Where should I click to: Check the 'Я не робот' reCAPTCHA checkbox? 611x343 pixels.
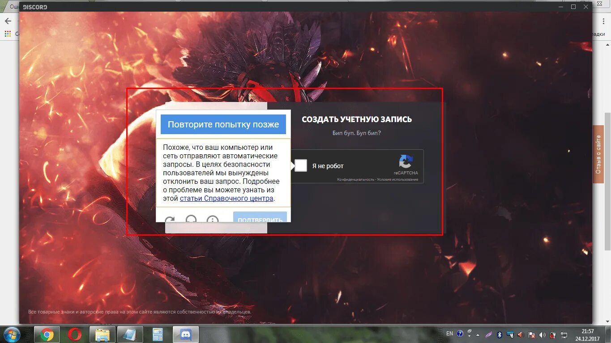point(301,165)
